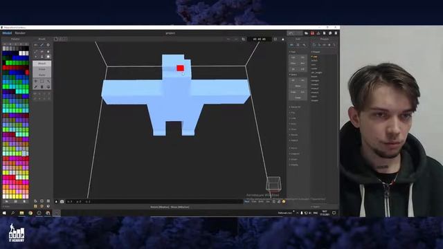Select the Magic Wand region select tool
This screenshot has width=443, height=249.
coord(48,82)
